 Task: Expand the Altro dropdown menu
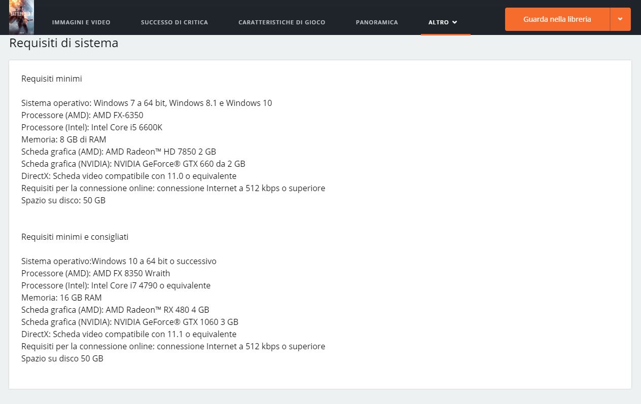[x=443, y=22]
